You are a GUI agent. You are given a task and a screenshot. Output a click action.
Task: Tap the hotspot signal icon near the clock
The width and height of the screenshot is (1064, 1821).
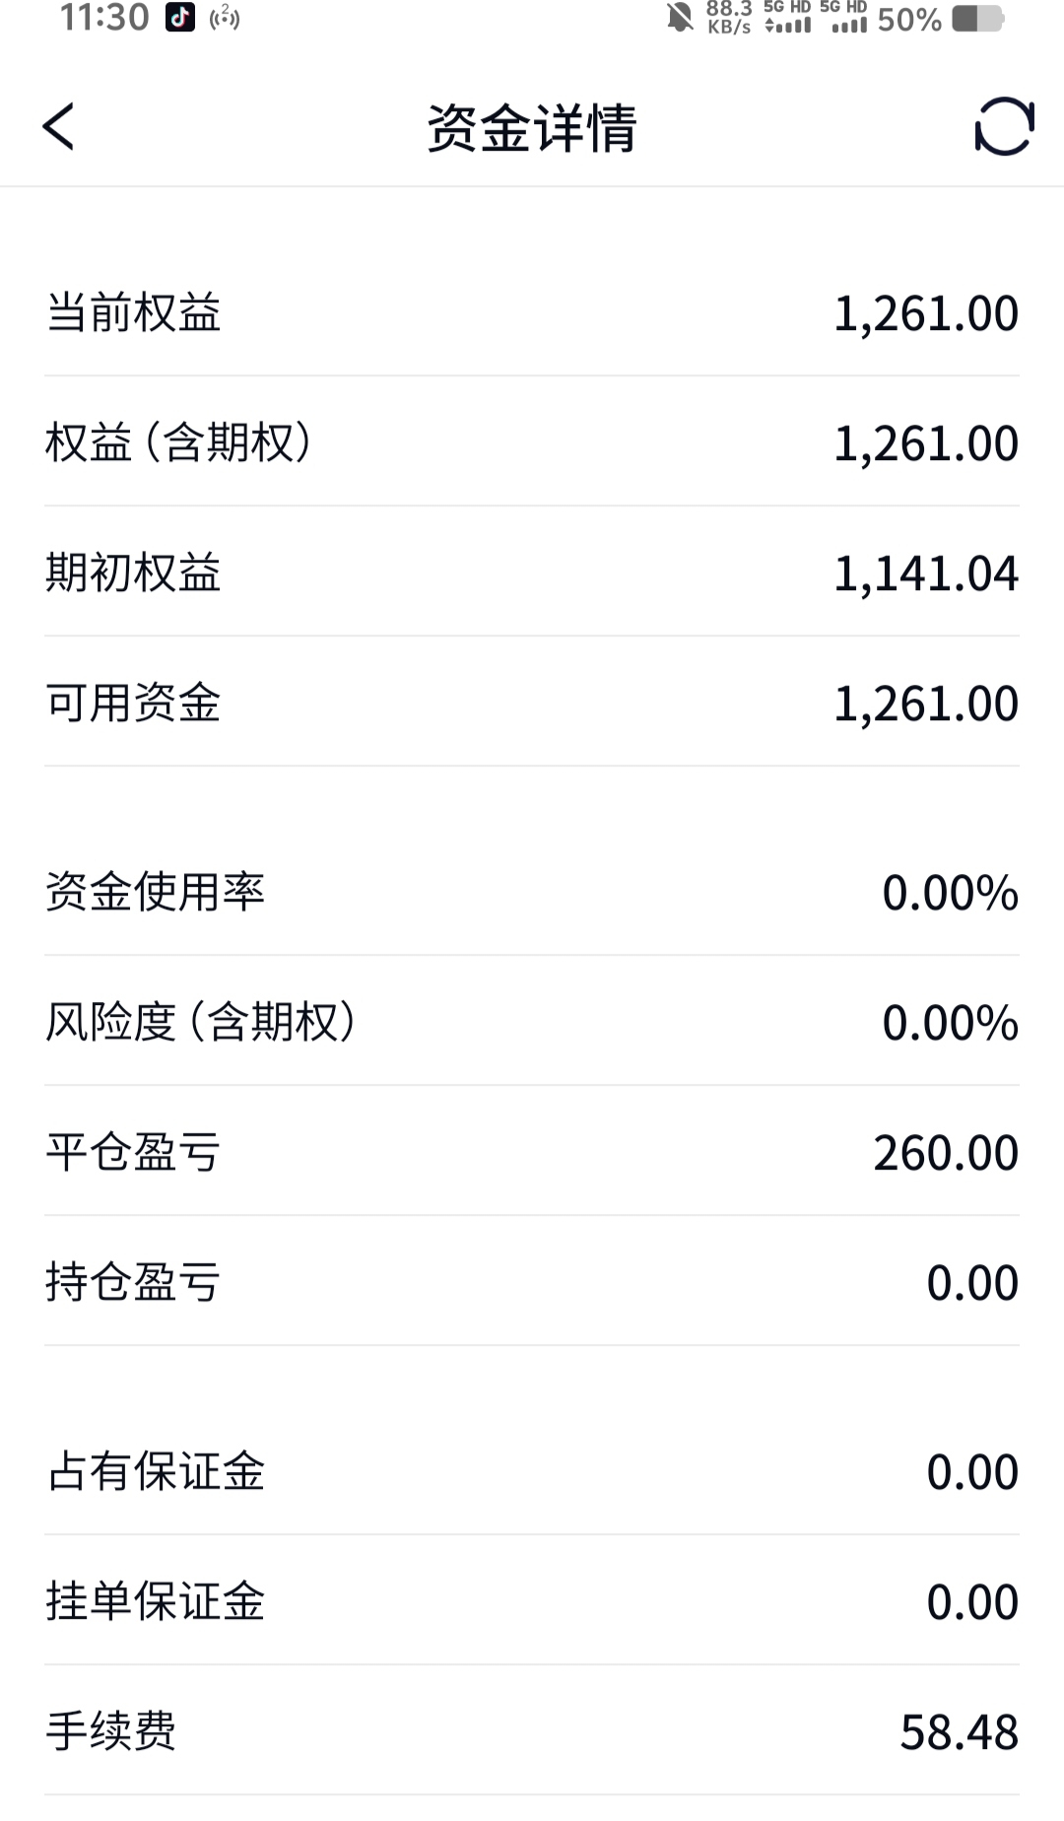pyautogui.click(x=225, y=18)
